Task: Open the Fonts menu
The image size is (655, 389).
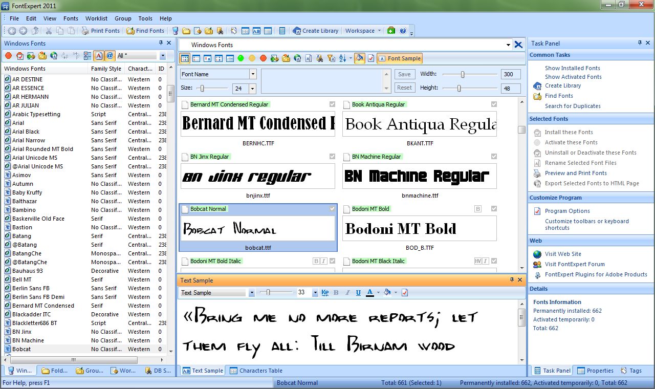Action: [x=71, y=18]
